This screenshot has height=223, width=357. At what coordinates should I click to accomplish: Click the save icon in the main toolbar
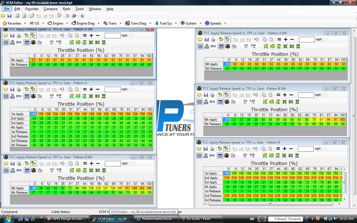coord(9,16)
